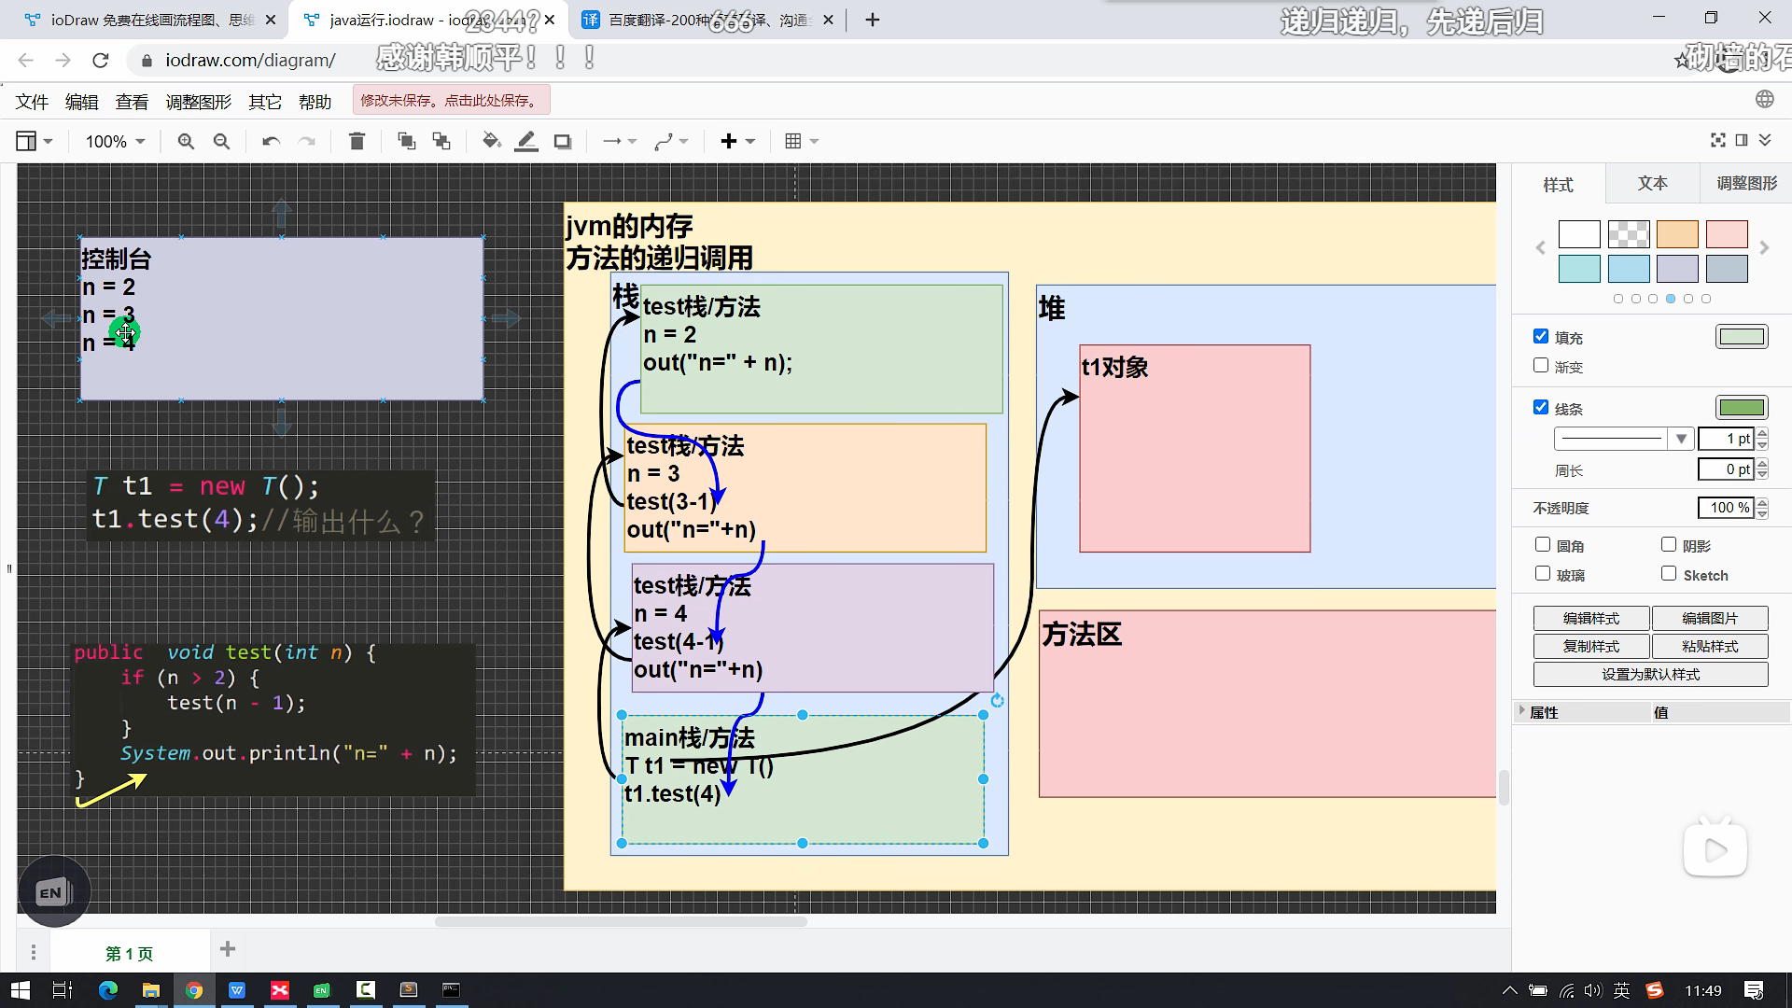1792x1008 pixels.
Task: Toggle the 圆角 rounded checkbox
Action: 1543,545
